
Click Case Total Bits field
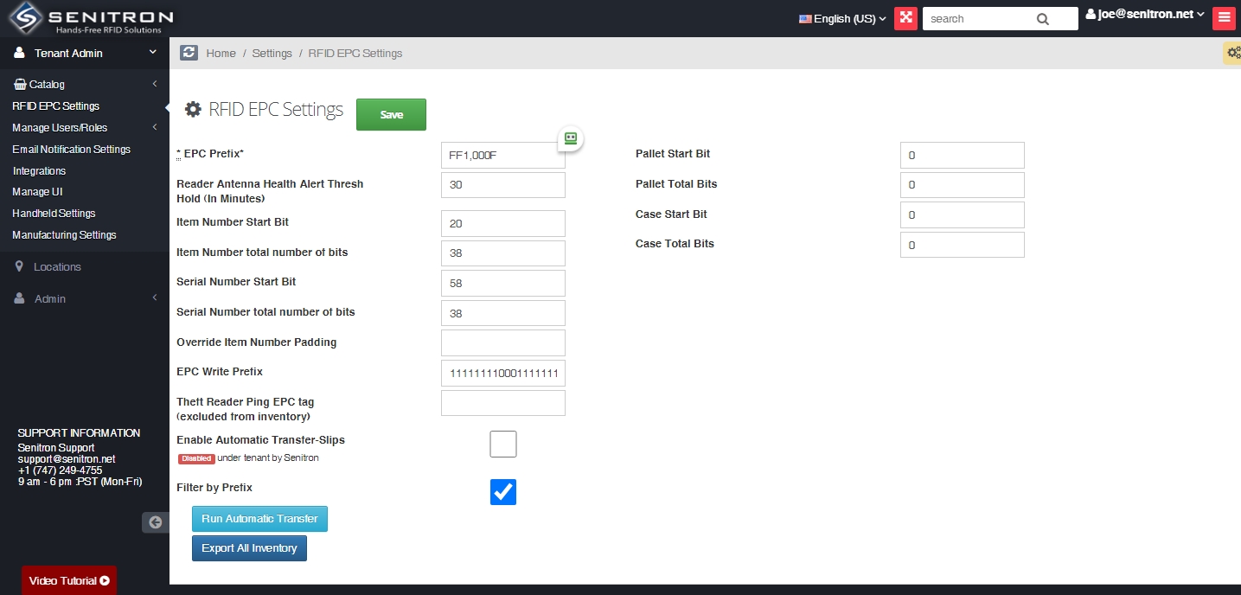coord(963,245)
